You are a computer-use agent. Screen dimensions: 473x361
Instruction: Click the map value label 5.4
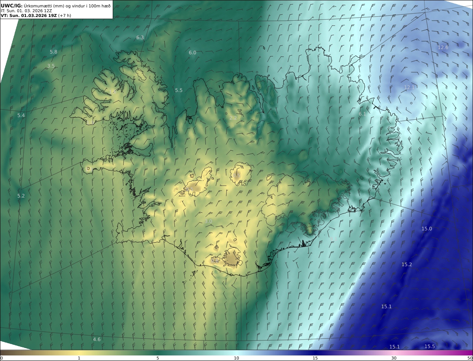click(x=21, y=116)
